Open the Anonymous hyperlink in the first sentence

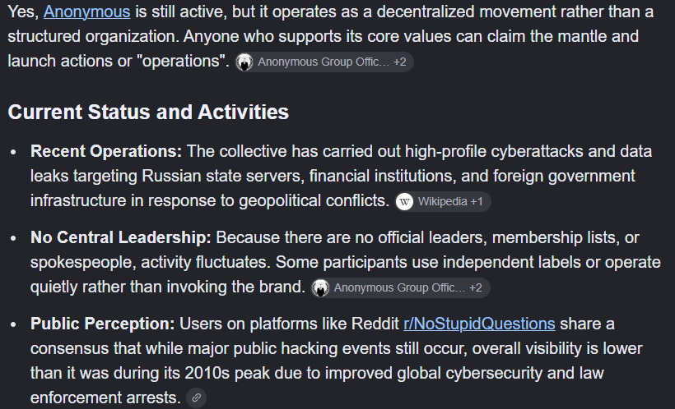tap(87, 11)
